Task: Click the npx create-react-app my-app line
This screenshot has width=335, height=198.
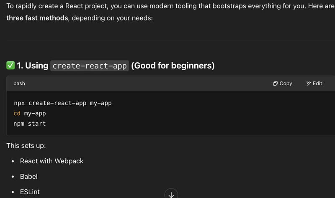Action: 62,103
